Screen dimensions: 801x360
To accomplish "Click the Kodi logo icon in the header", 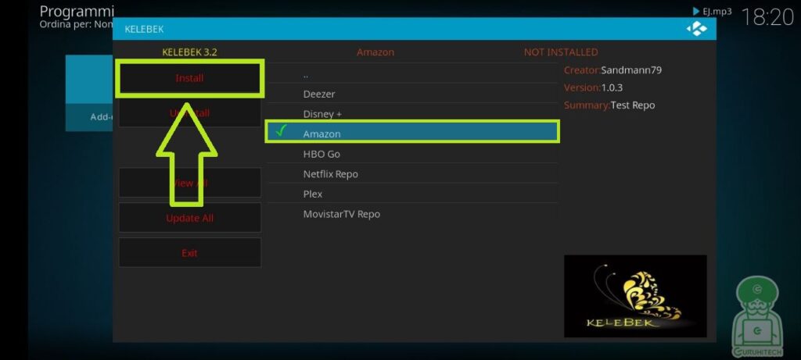I will point(696,29).
